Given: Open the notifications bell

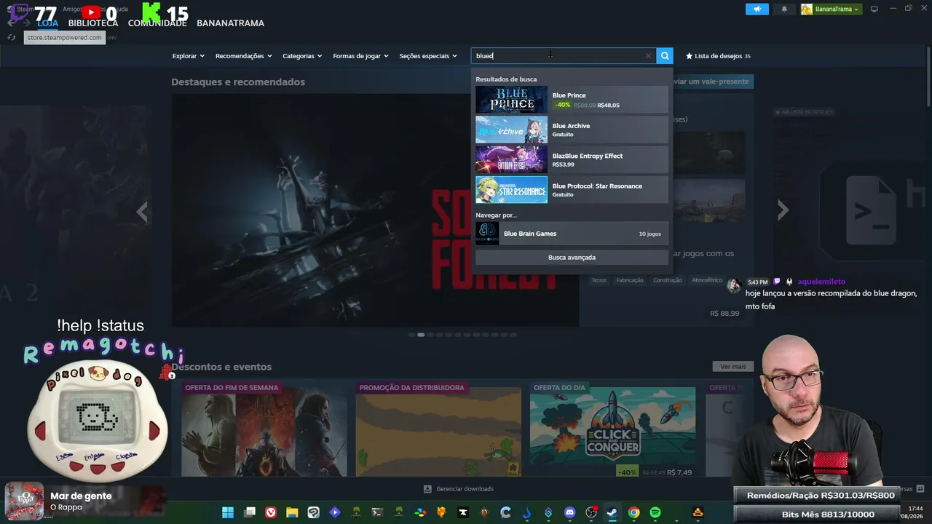Looking at the screenshot, I should [784, 9].
